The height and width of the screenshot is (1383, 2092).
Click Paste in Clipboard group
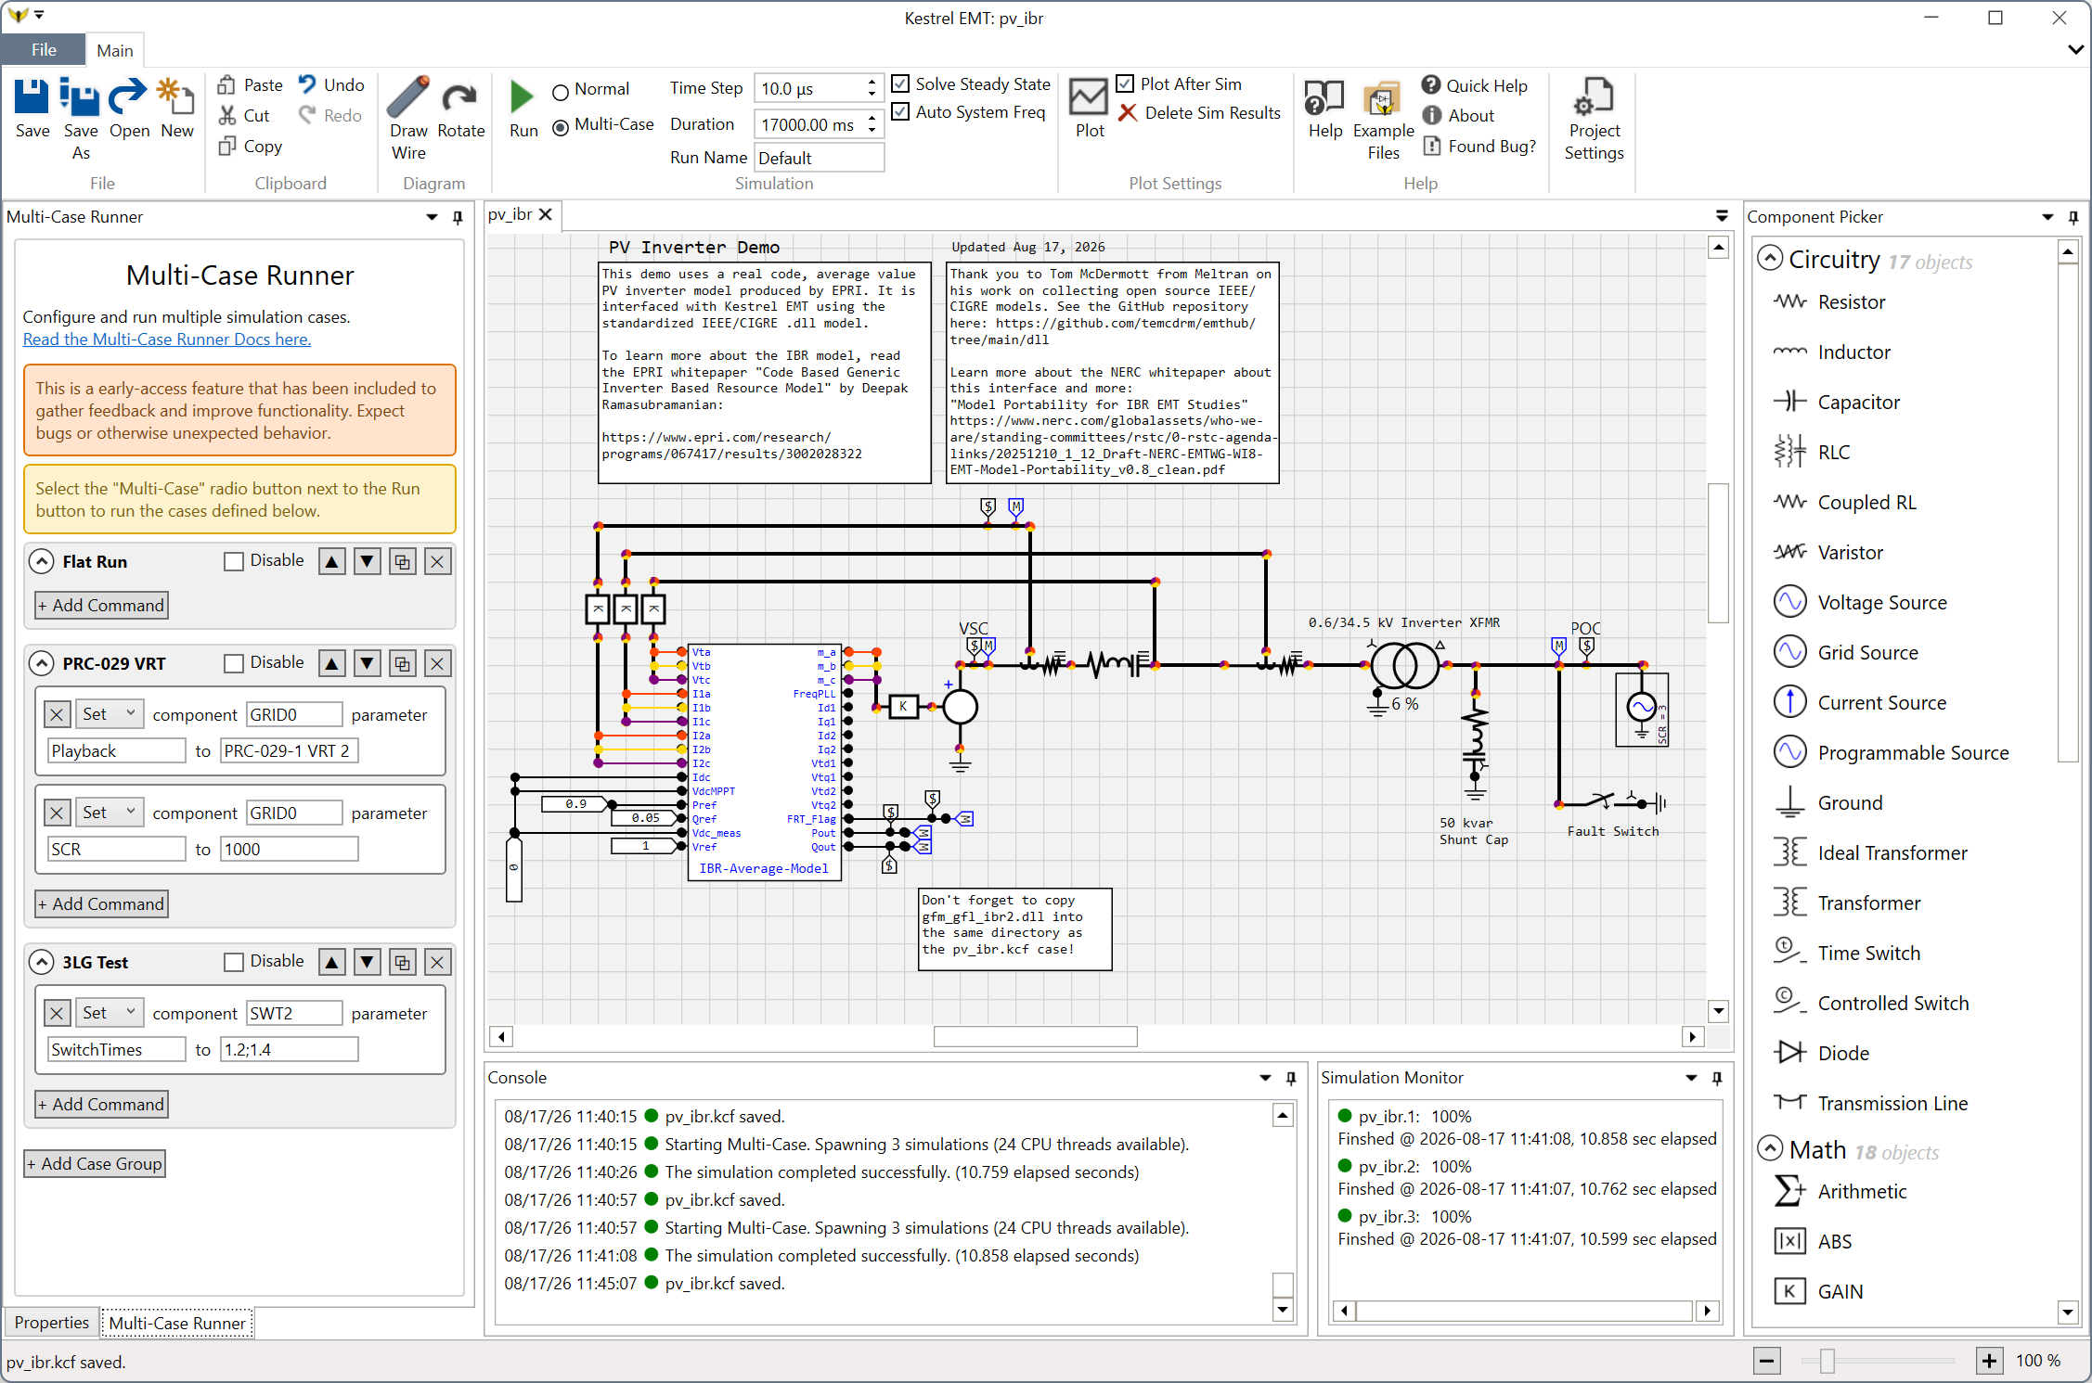(x=250, y=85)
